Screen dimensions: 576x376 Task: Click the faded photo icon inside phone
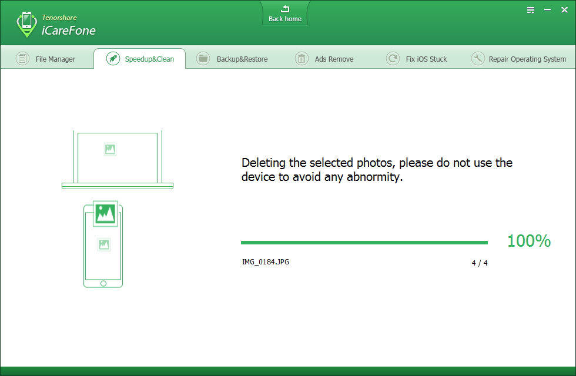tap(104, 244)
